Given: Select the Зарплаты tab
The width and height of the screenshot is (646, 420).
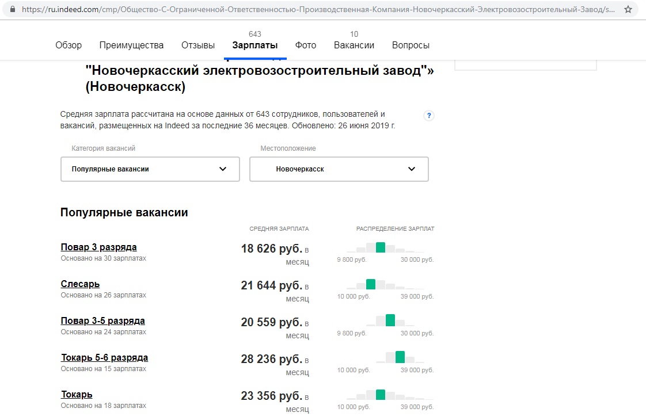Looking at the screenshot, I should [x=255, y=45].
